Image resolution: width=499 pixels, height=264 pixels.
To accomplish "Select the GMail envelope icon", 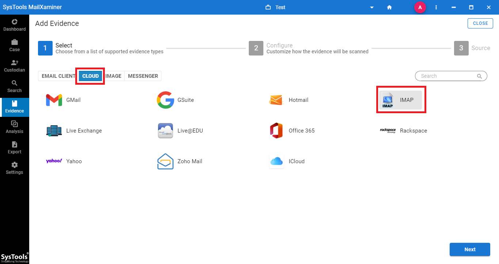I will tap(54, 100).
